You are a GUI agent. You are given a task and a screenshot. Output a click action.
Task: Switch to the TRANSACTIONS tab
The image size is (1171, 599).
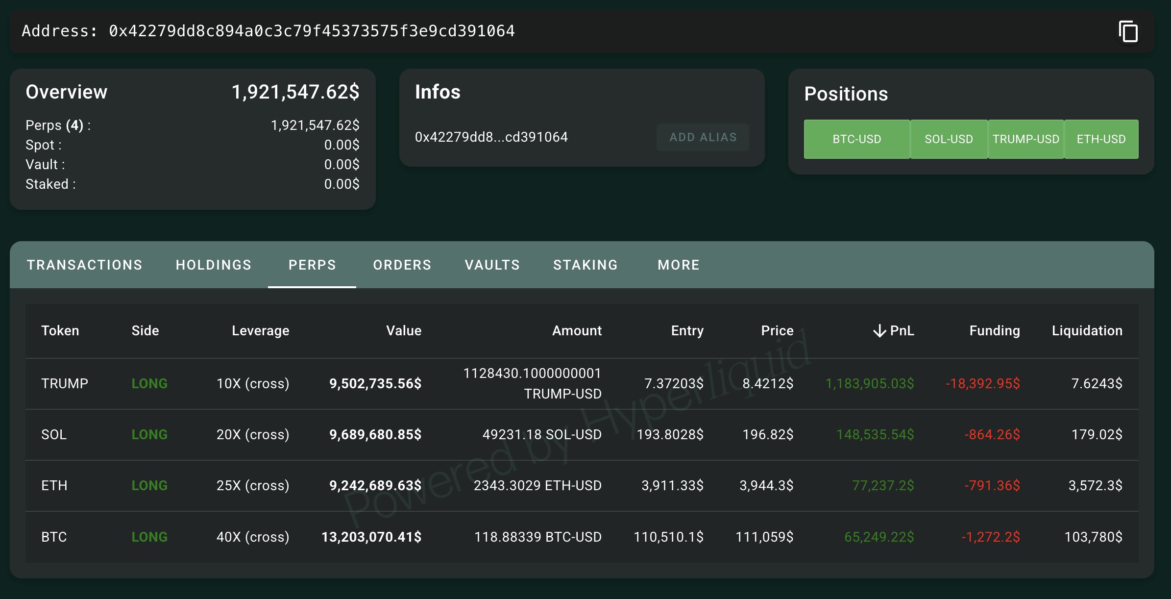coord(84,265)
